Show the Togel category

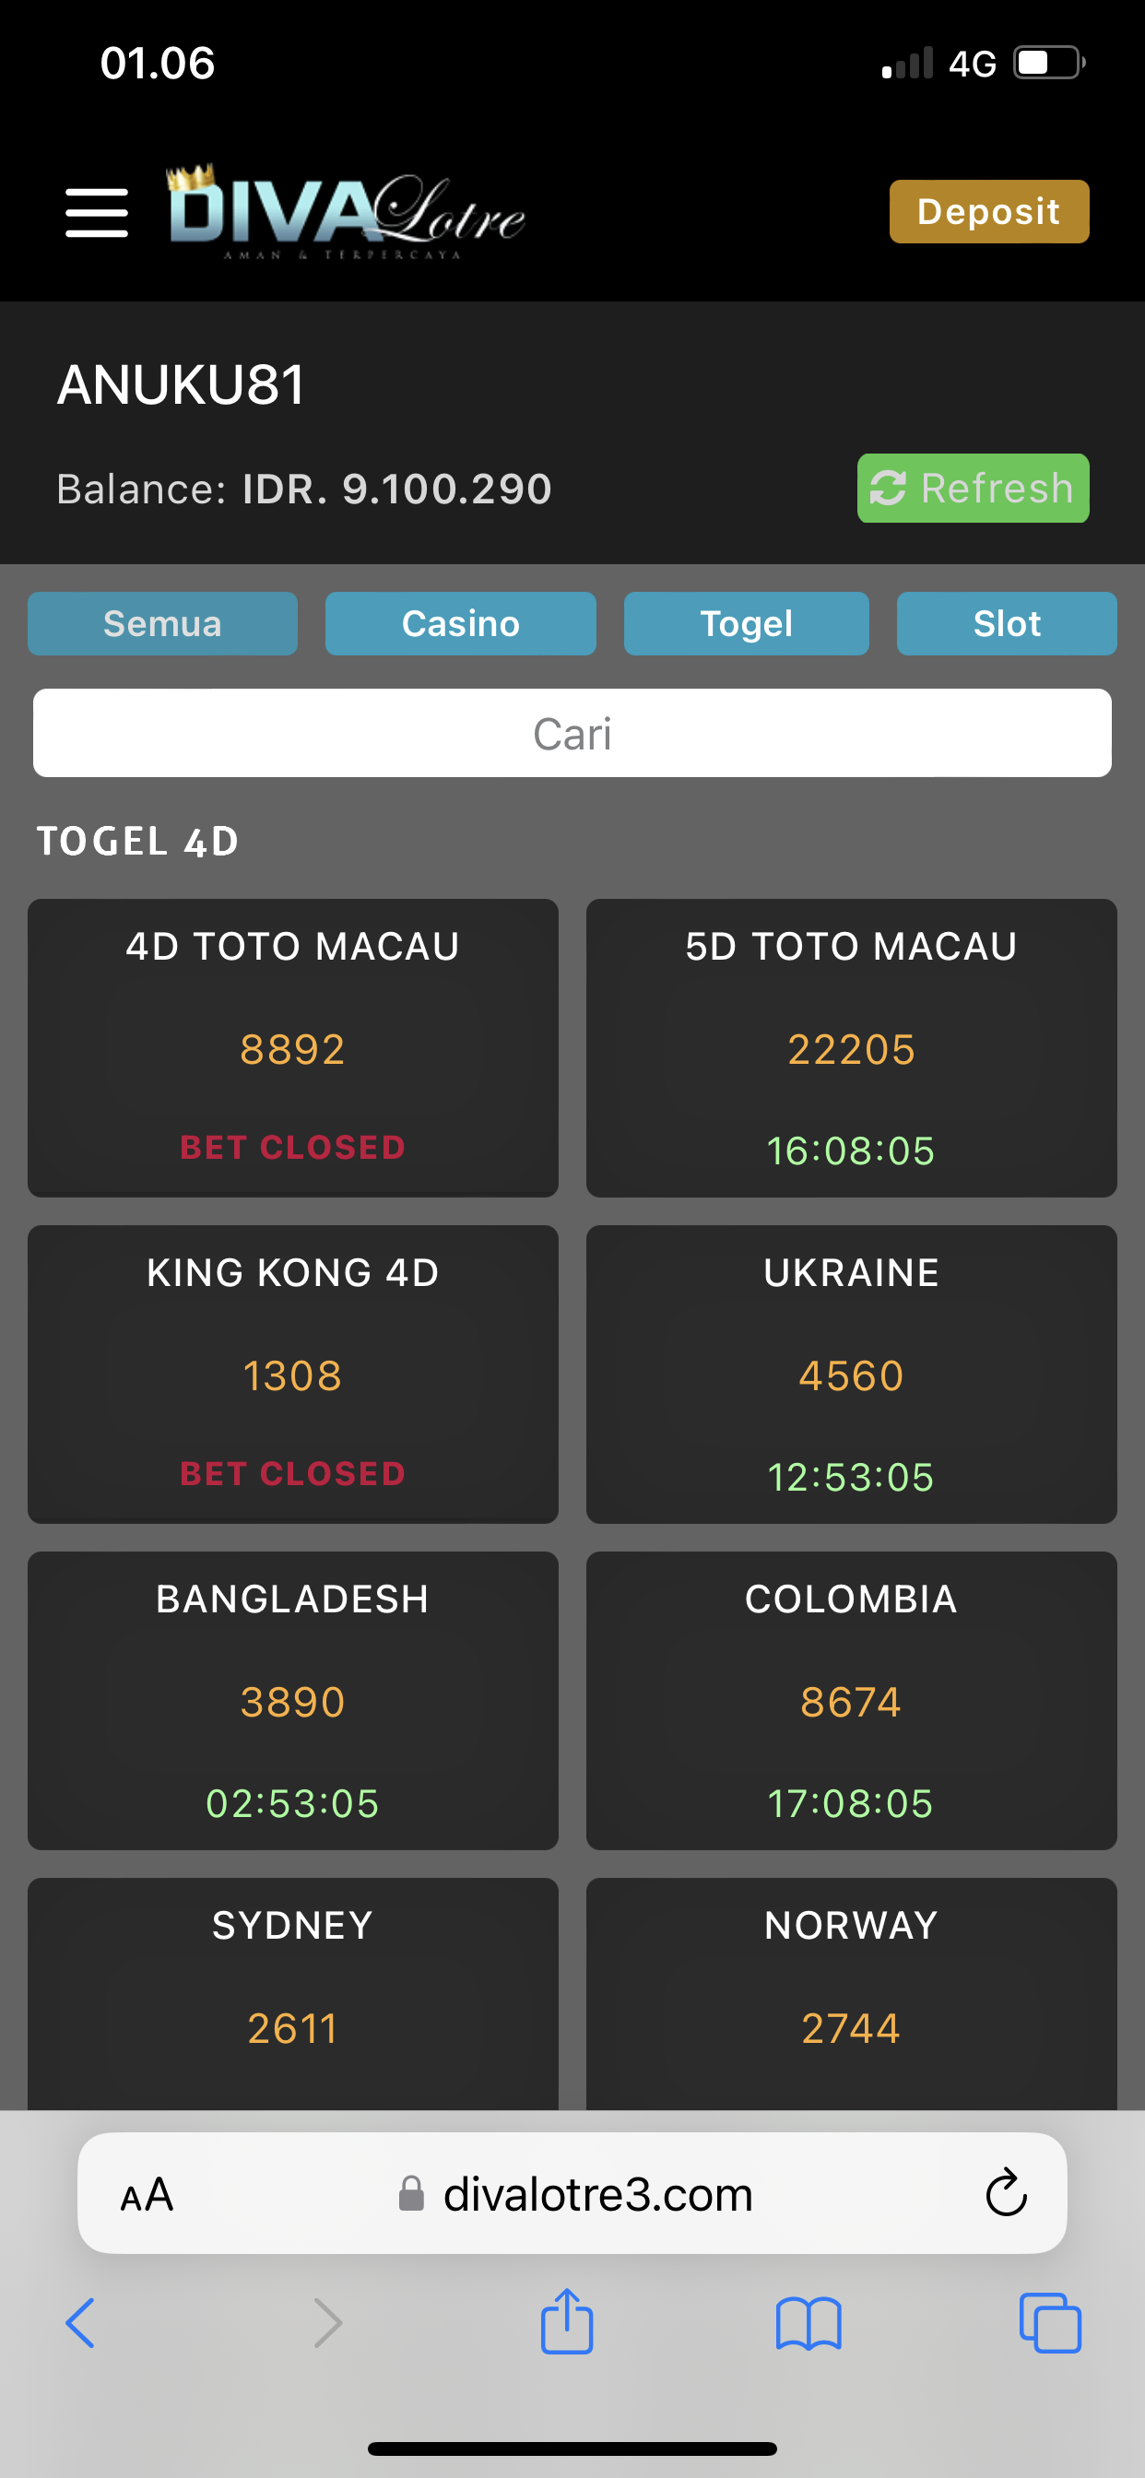746,623
